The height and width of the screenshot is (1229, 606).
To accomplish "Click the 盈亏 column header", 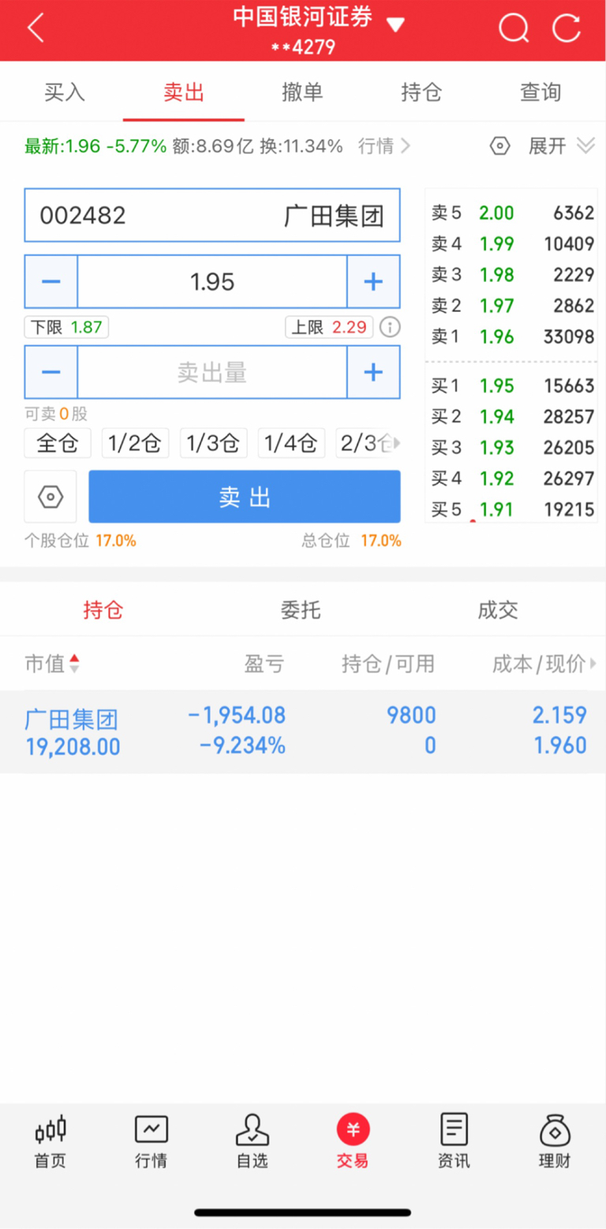I will coord(264,664).
